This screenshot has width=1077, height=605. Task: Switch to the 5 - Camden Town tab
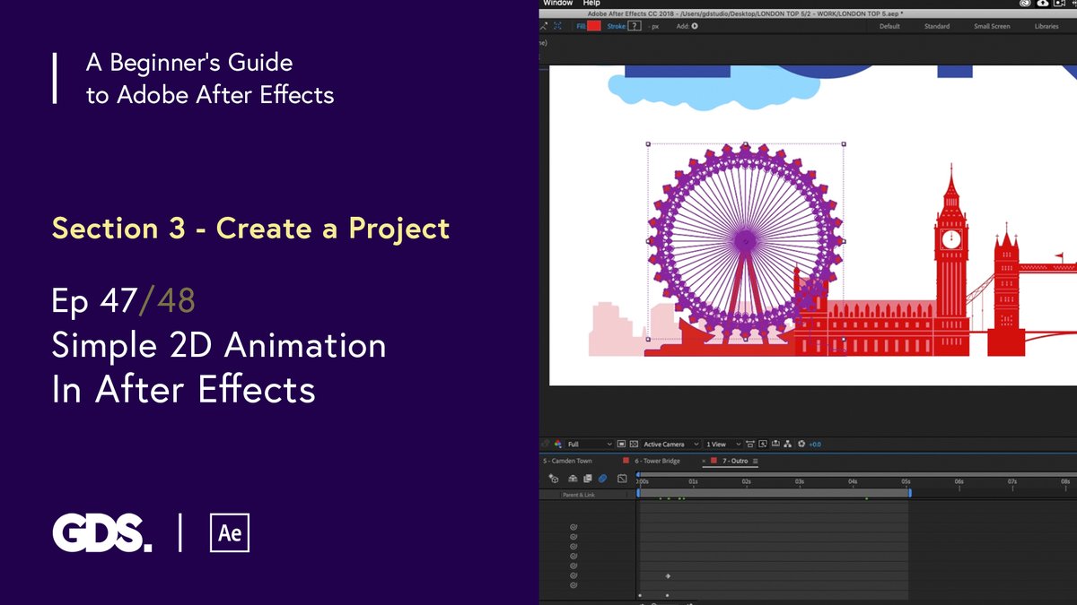567,461
